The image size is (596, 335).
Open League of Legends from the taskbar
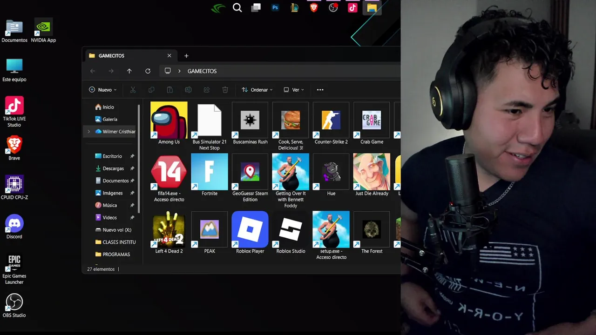click(x=294, y=7)
